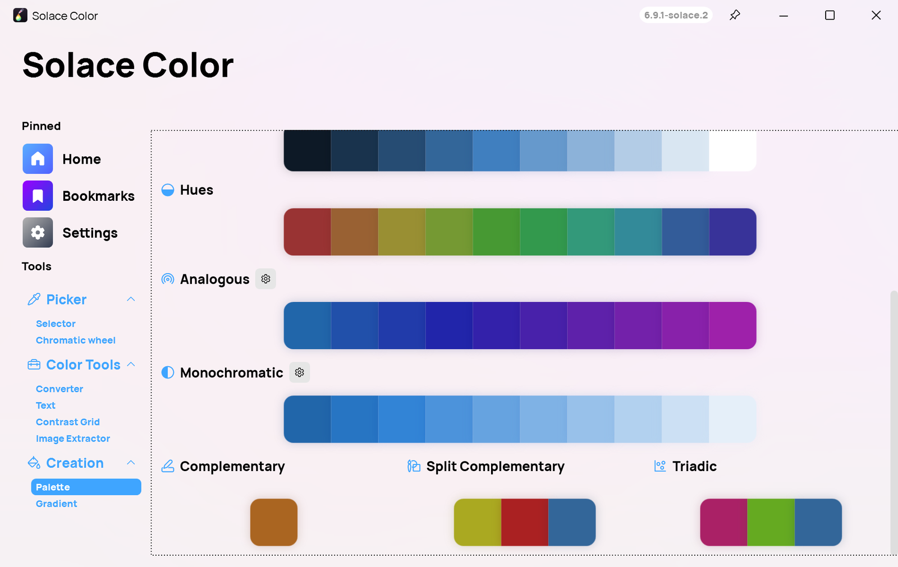
Task: Click the Hues half-circle icon
Action: coord(168,190)
